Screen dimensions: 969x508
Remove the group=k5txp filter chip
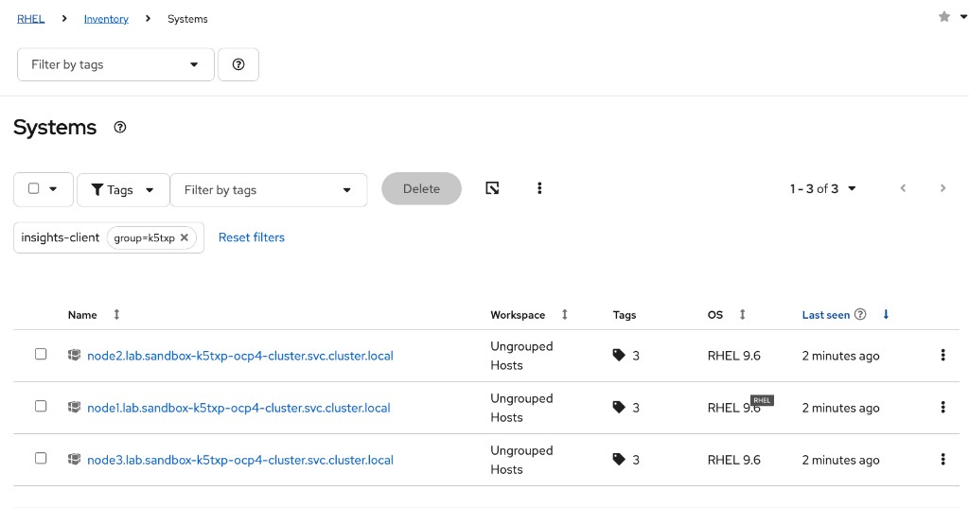tap(185, 237)
